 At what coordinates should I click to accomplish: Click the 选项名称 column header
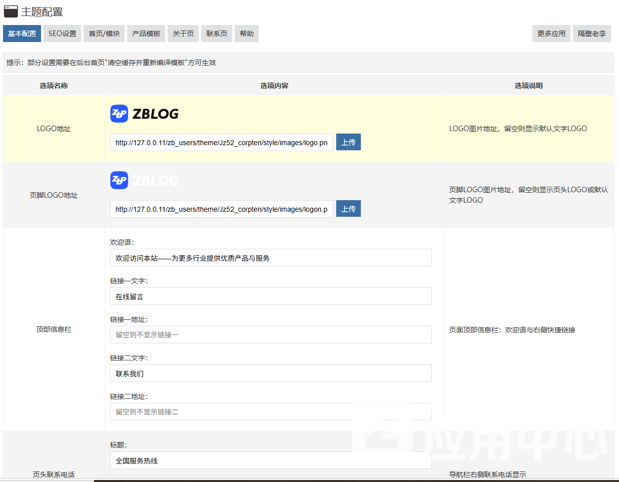tap(54, 86)
